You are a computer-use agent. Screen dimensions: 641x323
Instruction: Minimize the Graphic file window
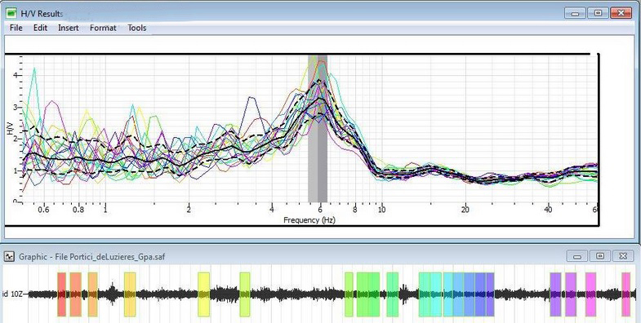point(577,256)
